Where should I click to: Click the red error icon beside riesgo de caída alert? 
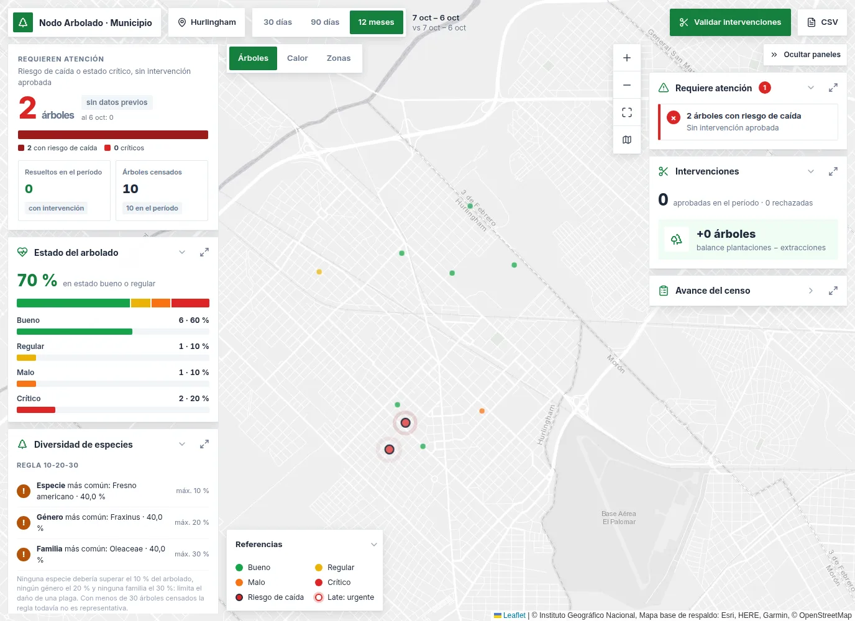[x=674, y=117]
